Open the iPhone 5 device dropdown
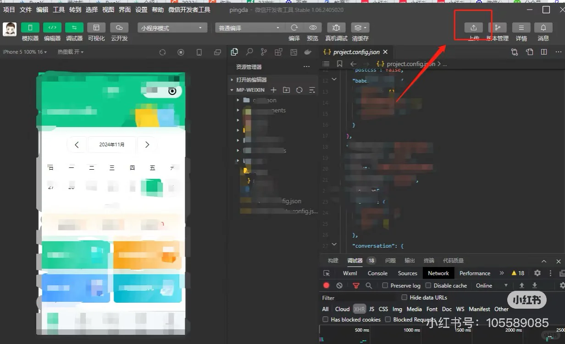This screenshot has height=344, width=565. click(x=25, y=52)
